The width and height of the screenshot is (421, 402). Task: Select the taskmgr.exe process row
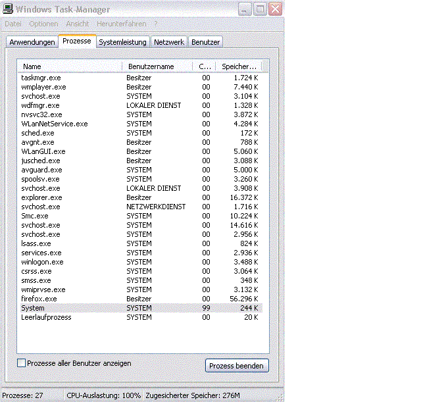pyautogui.click(x=141, y=78)
